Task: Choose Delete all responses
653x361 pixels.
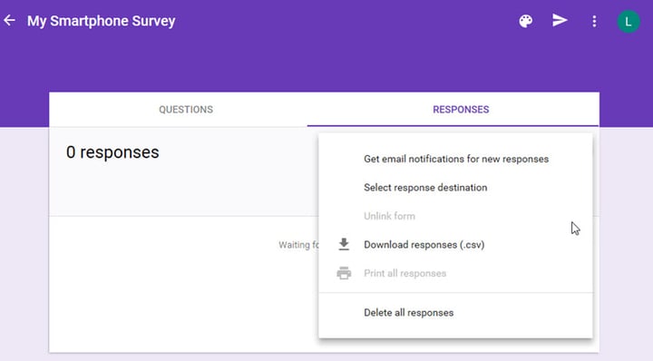Action: click(455, 313)
